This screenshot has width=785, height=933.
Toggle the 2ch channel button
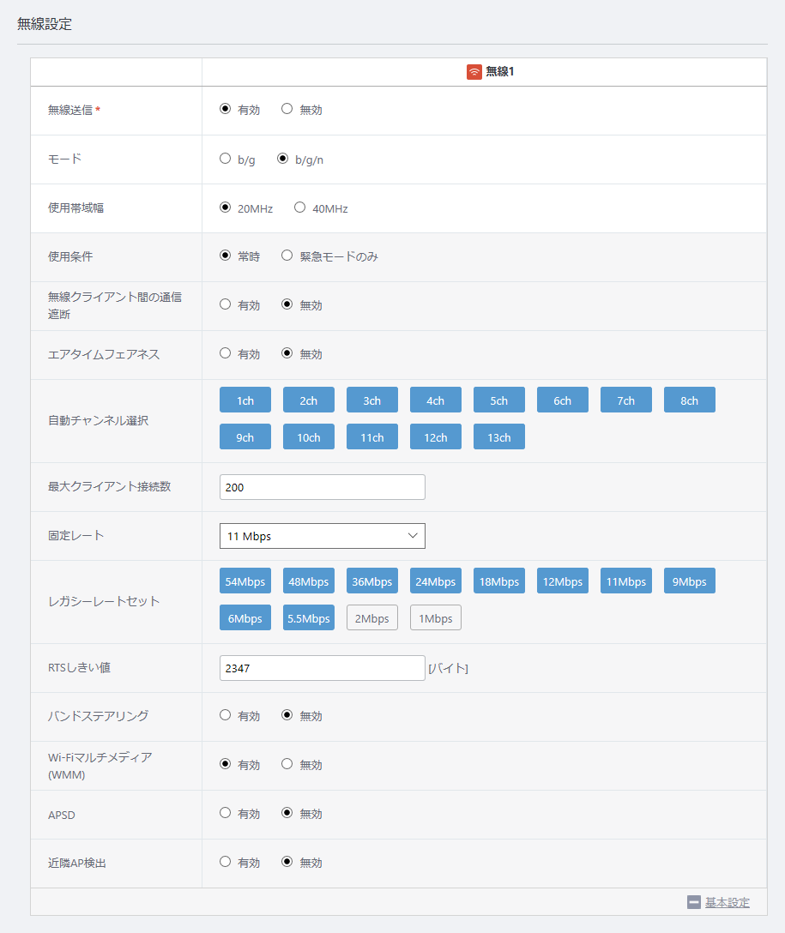point(308,400)
